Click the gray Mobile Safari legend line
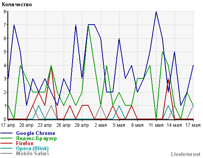Screen dimensions: 203x158 pos(7,153)
